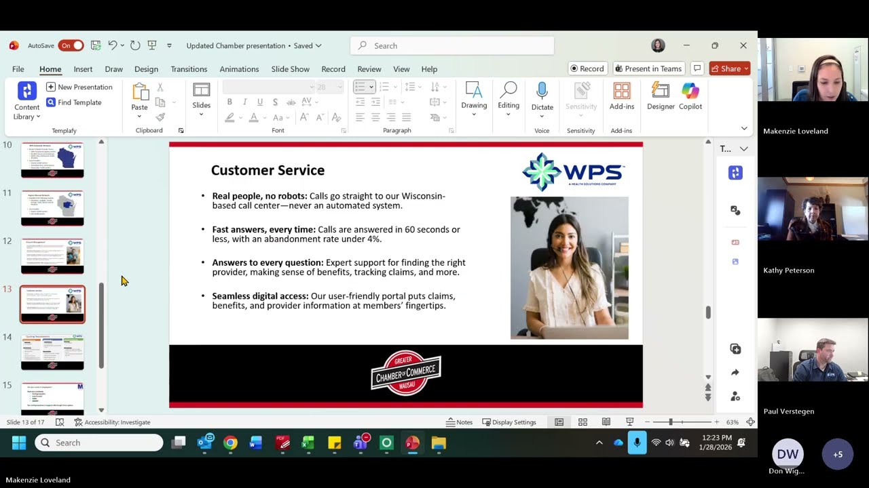The width and height of the screenshot is (869, 488).
Task: Click the zoom slider handle
Action: (671, 422)
